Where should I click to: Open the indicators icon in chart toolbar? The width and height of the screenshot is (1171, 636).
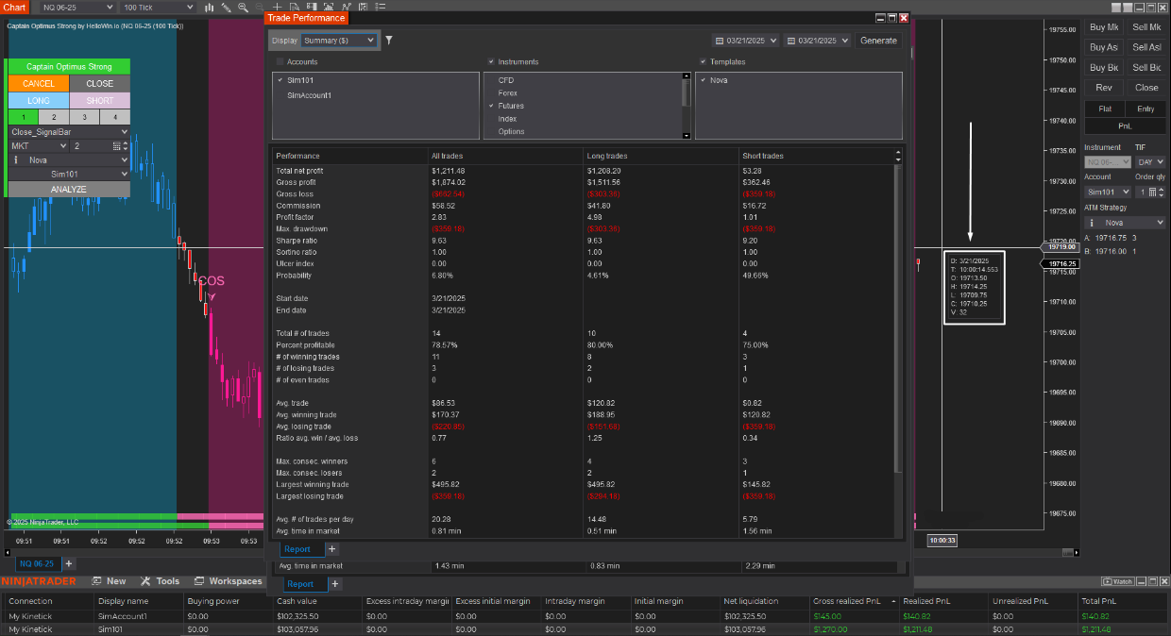pyautogui.click(x=347, y=7)
